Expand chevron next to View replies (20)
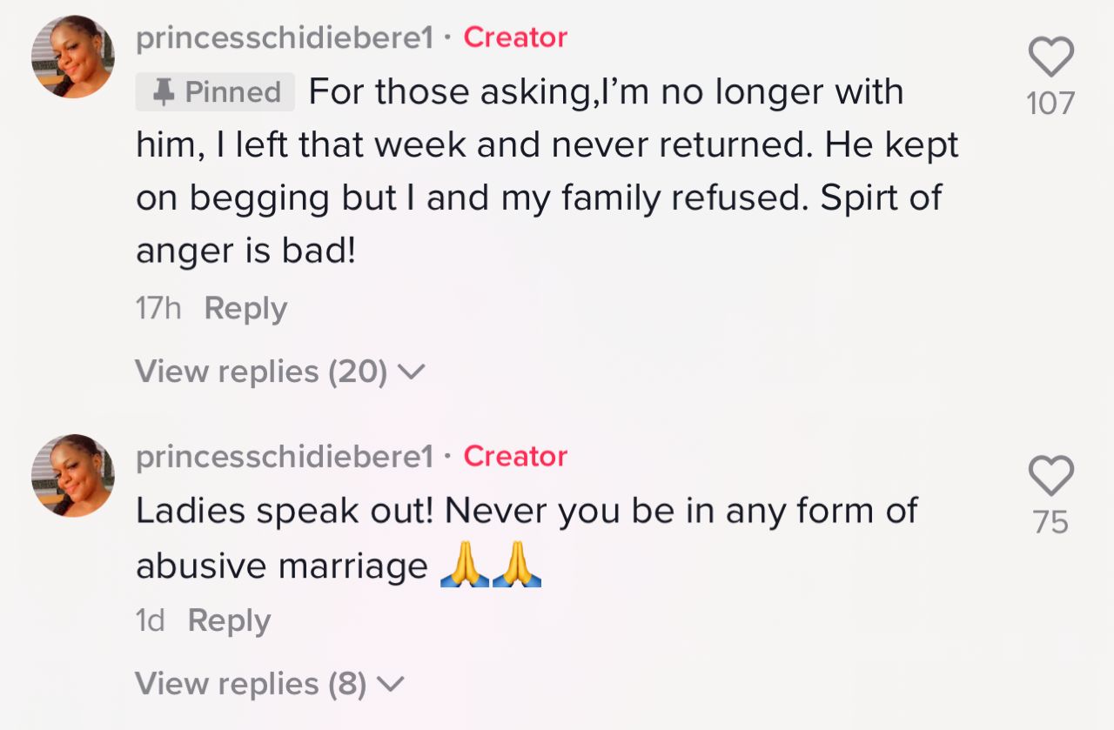1114x730 pixels. (x=411, y=372)
